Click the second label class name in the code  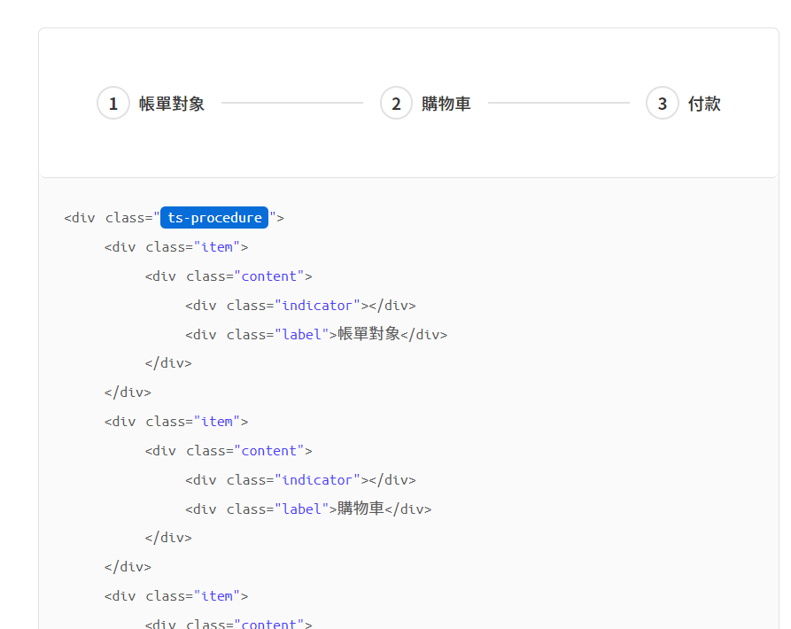point(302,509)
